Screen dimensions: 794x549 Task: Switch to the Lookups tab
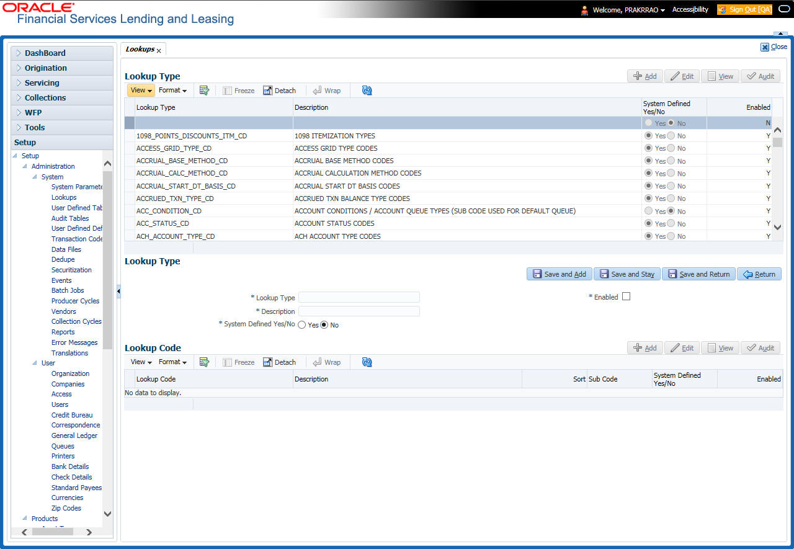pyautogui.click(x=140, y=49)
